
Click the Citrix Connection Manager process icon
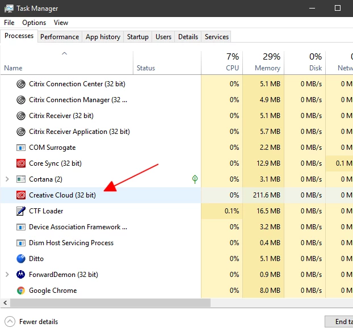[x=21, y=100]
